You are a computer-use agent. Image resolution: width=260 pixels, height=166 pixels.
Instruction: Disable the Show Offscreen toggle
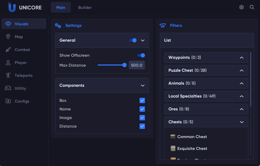[x=141, y=55]
